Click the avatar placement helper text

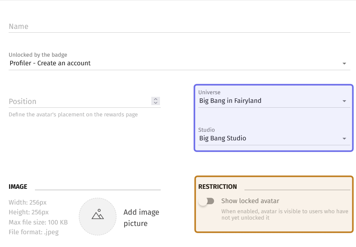click(x=73, y=114)
